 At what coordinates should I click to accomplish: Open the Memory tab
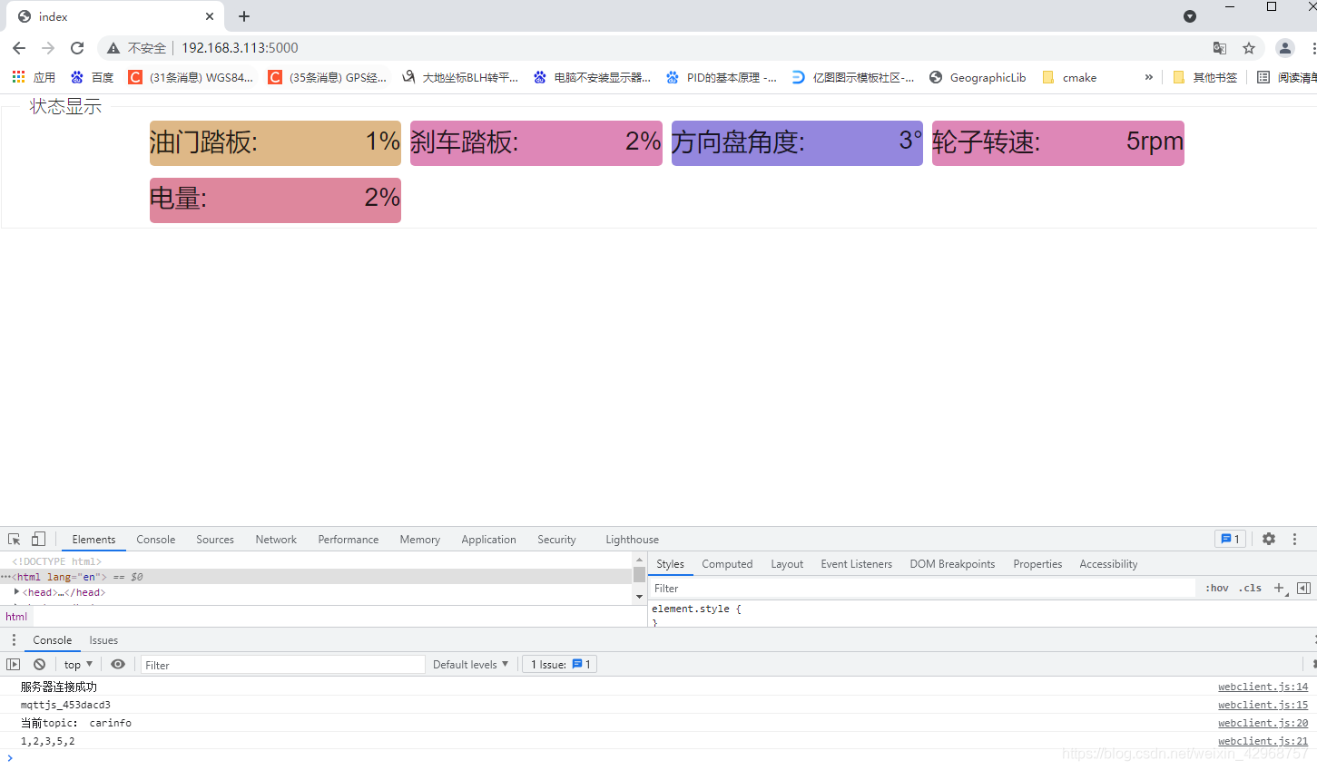pos(420,540)
